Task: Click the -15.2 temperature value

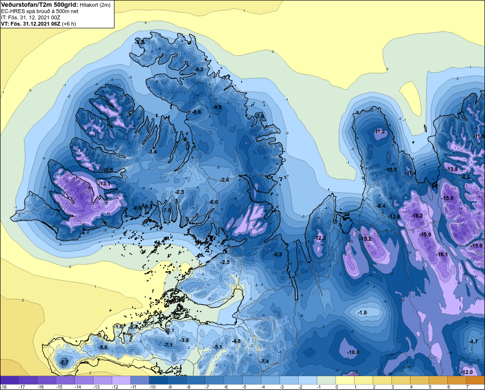Action: click(366, 239)
